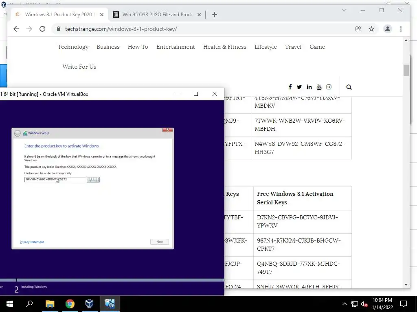Open a new Chrome tab
The width and height of the screenshot is (417, 312).
[x=215, y=15]
